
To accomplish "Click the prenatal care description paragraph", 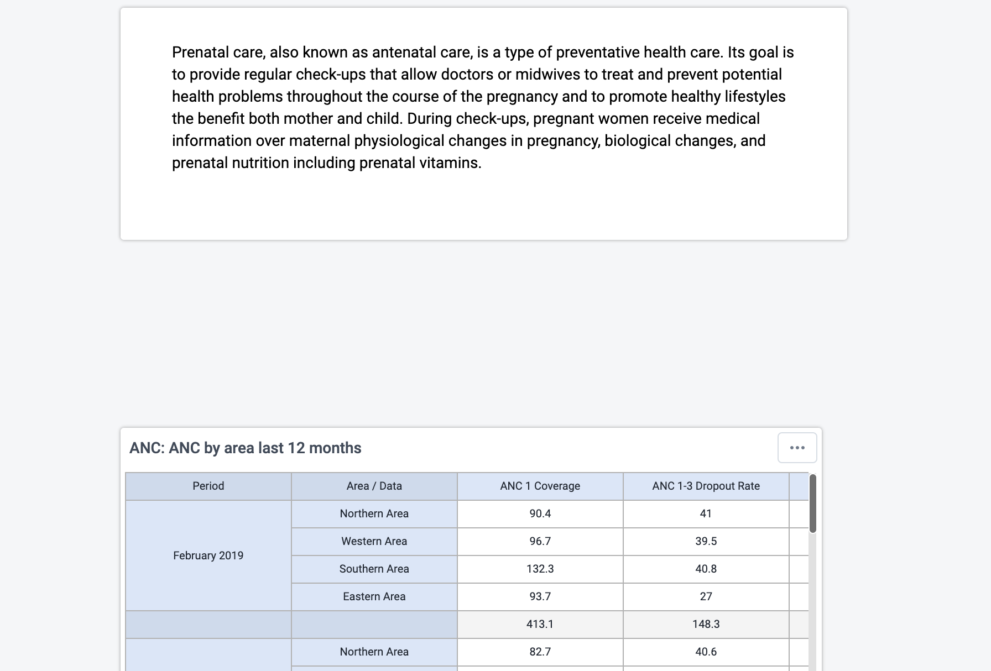I will tap(483, 108).
